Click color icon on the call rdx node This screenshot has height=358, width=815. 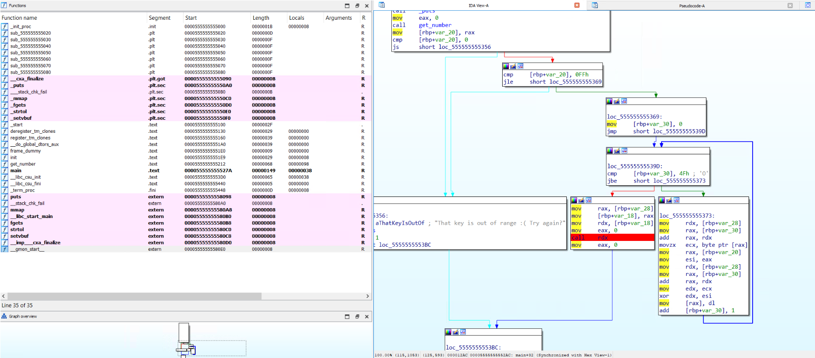click(x=574, y=200)
